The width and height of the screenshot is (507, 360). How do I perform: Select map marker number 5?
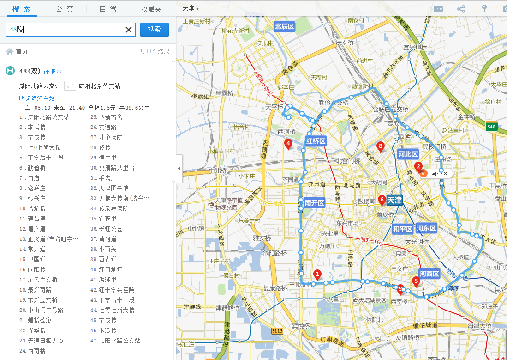(416, 281)
